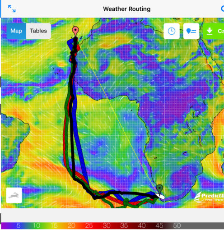Viewport: 224px width, 230px height.
Task: Click the 5 knot purple scale color
Action: [19, 225]
